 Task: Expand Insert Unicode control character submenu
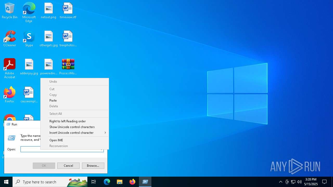click(75, 133)
